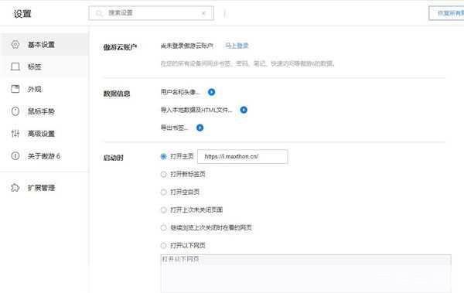Select the 打开主页 radio button

pos(163,156)
